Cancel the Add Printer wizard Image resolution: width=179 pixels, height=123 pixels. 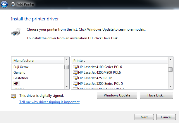(166, 117)
